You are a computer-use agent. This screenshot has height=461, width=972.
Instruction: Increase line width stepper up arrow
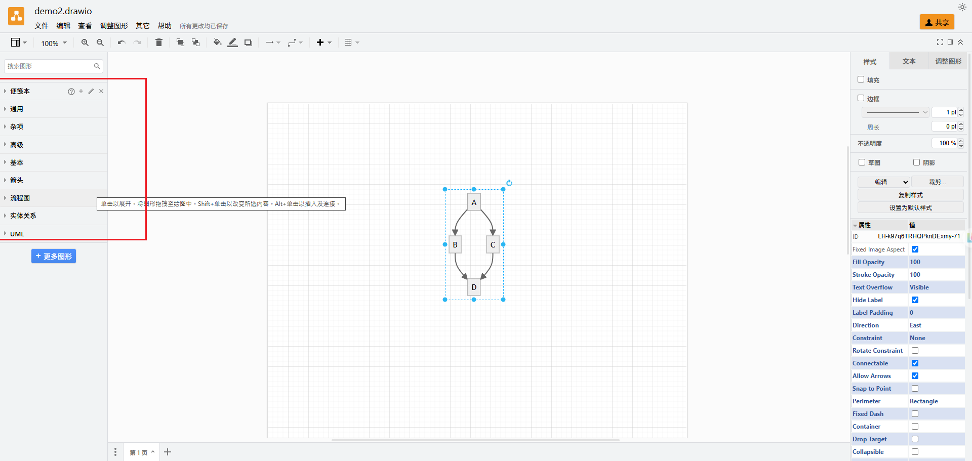pyautogui.click(x=961, y=110)
